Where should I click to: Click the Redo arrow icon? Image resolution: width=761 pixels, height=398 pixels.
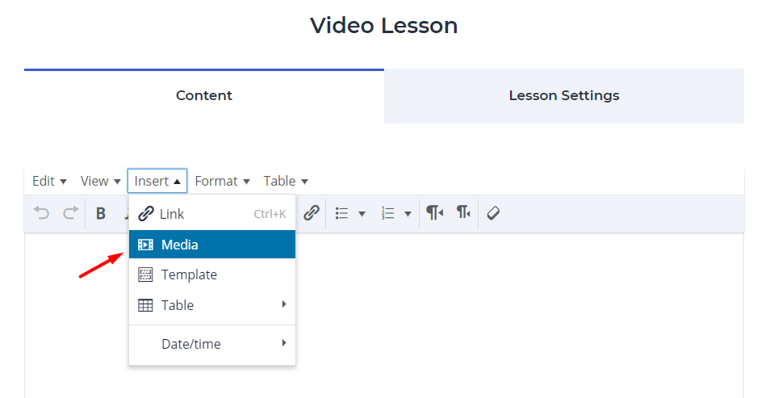(x=71, y=213)
